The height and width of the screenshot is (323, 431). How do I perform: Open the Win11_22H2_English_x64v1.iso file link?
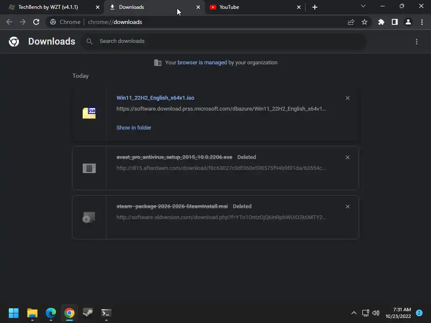coord(155,98)
